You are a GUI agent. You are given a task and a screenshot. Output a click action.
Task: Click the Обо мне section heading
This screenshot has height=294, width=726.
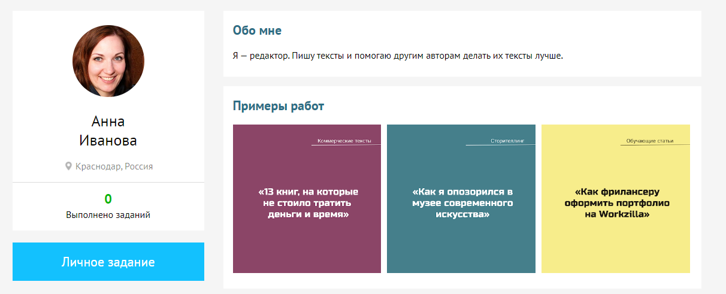(x=257, y=31)
